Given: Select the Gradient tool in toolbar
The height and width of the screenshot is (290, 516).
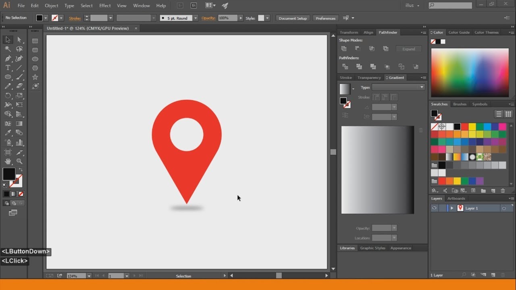Looking at the screenshot, I should 19,123.
